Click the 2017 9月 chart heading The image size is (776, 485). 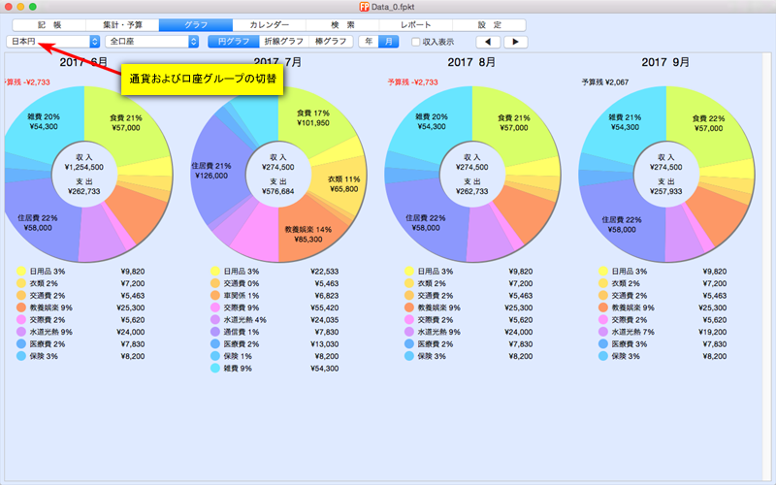665,62
